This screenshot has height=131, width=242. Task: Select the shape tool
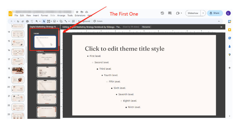61,21
